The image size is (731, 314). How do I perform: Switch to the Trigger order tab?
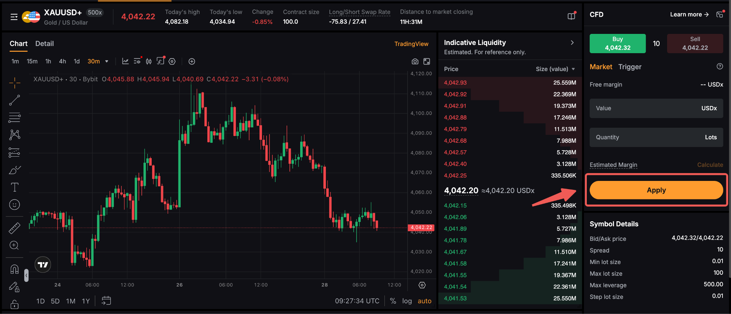[x=630, y=67]
